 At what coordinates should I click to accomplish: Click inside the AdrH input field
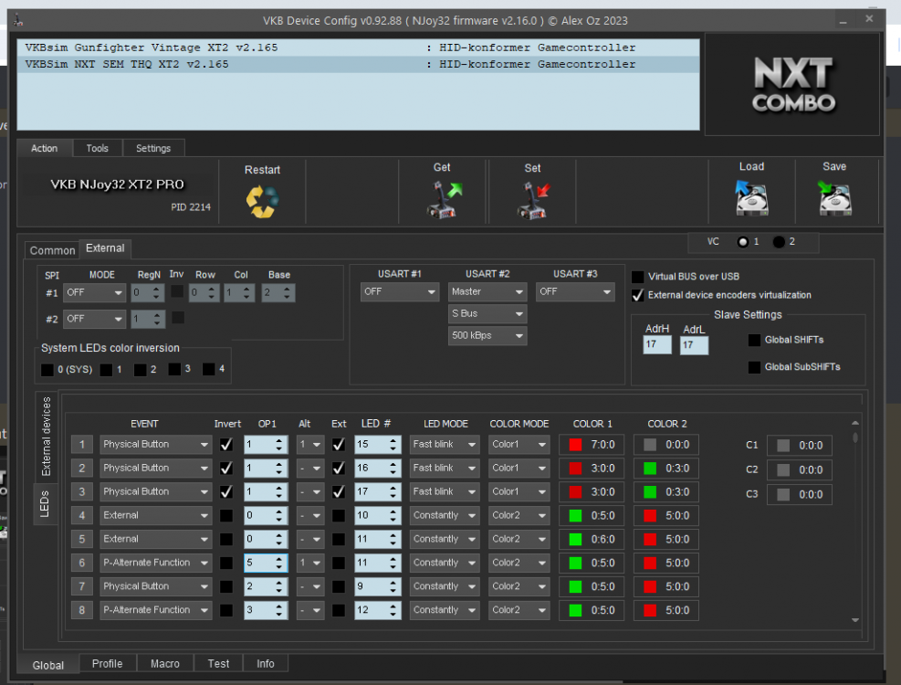(655, 344)
